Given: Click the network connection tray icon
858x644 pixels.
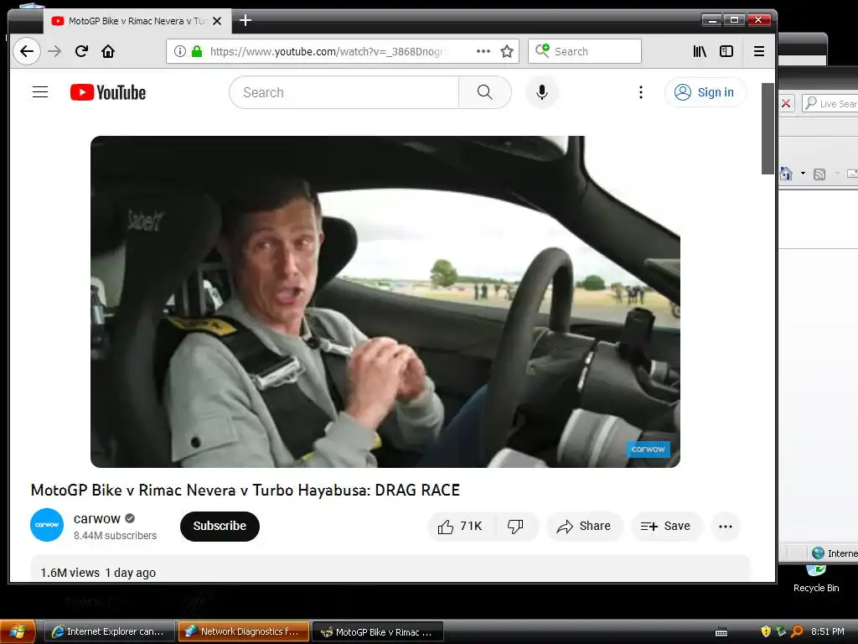Looking at the screenshot, I should coord(782,631).
